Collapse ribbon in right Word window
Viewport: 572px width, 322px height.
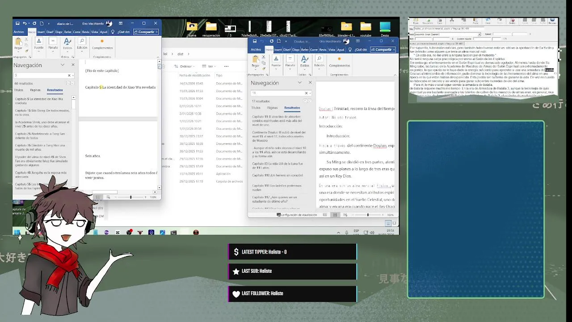click(x=395, y=75)
